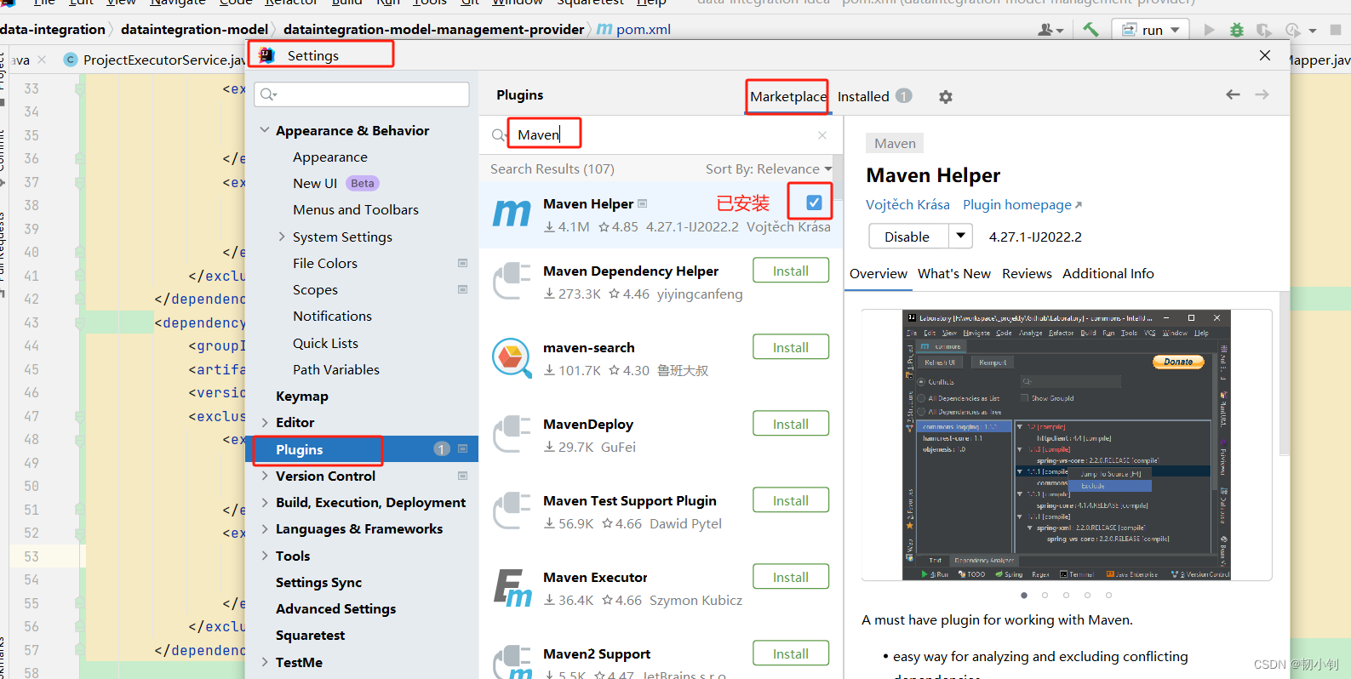
Task: Open the What's New tab
Action: (x=954, y=273)
